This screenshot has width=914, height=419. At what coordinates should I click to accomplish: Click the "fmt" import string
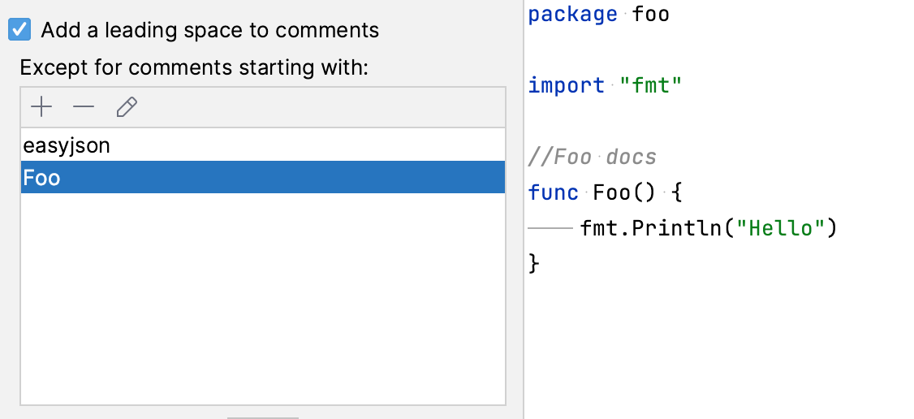pyautogui.click(x=650, y=85)
